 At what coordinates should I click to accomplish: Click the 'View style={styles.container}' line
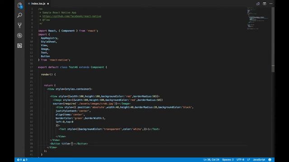[70, 89]
